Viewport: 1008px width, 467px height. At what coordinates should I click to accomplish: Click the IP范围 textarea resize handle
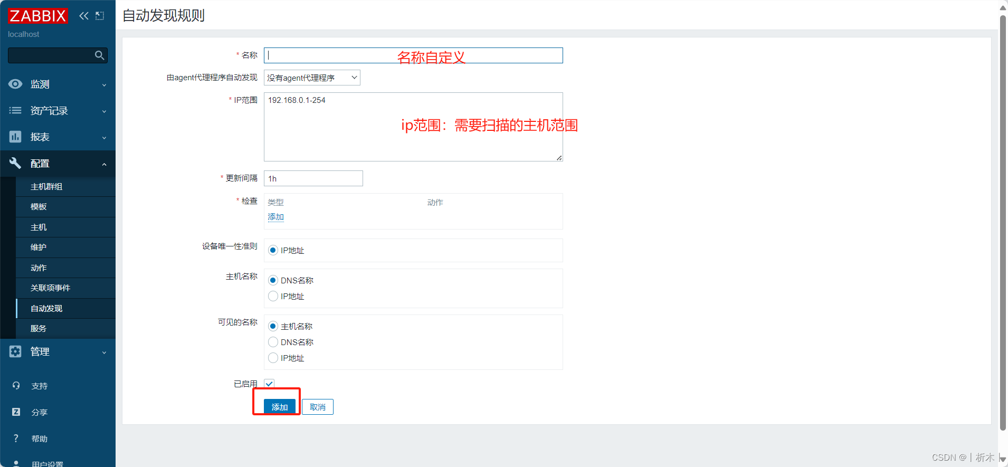[559, 157]
